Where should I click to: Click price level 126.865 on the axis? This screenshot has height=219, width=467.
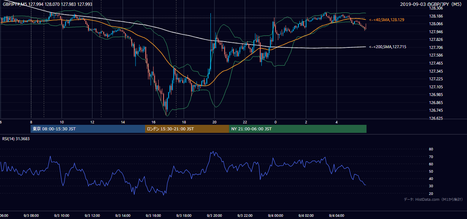tap(436, 103)
